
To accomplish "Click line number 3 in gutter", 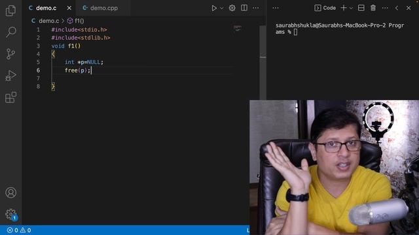I will (38, 46).
